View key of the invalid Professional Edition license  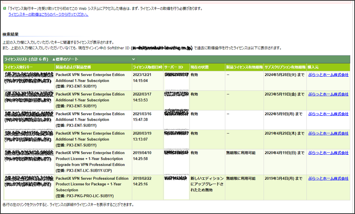[x=28, y=181]
